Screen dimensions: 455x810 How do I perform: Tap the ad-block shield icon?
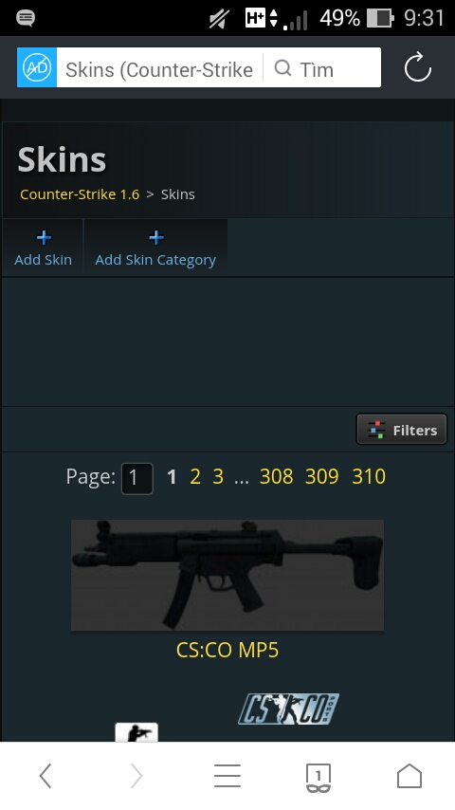(37, 67)
